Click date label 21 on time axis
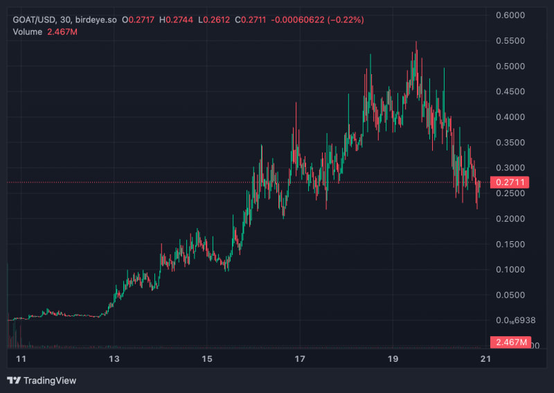 pos(486,358)
